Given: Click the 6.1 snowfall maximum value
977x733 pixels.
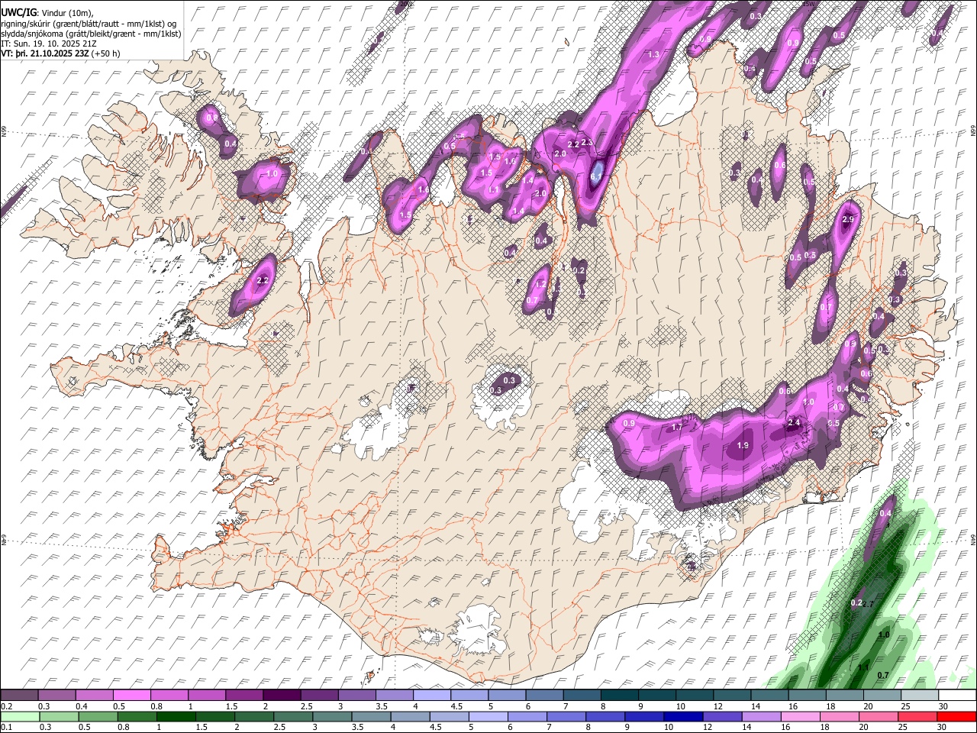Looking at the screenshot, I should coord(598,176).
